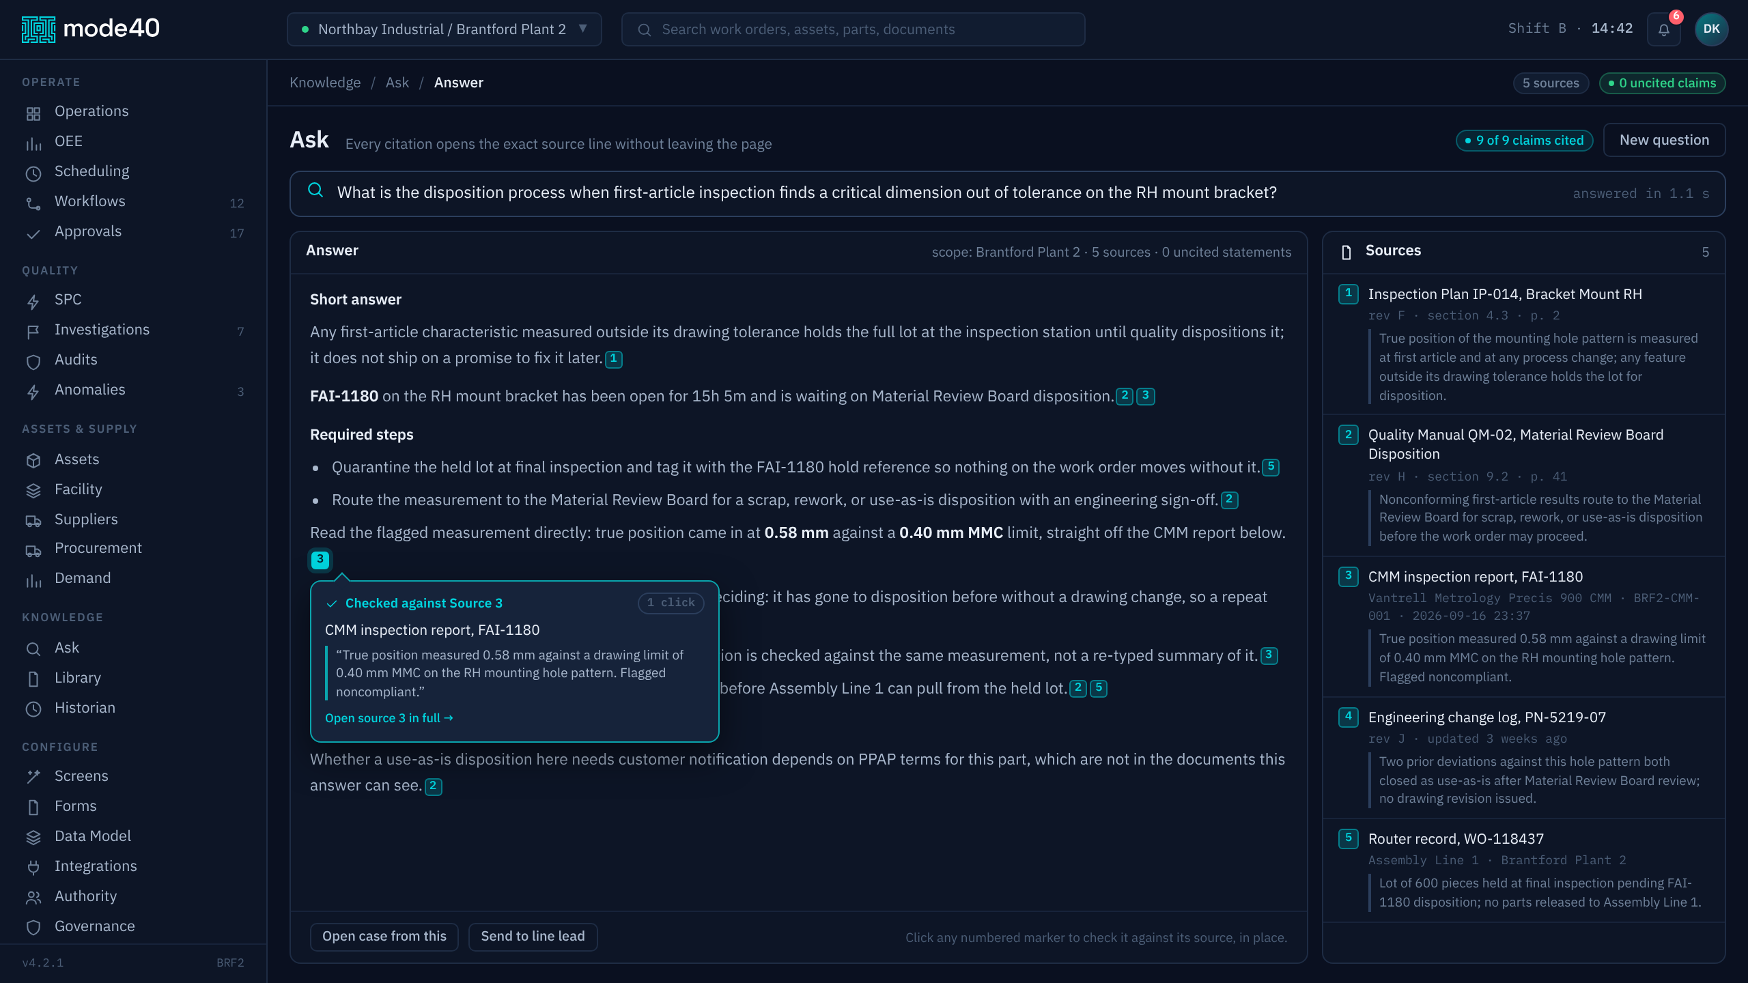Open the Investigations menu item
Image resolution: width=1748 pixels, height=983 pixels.
tap(133, 330)
